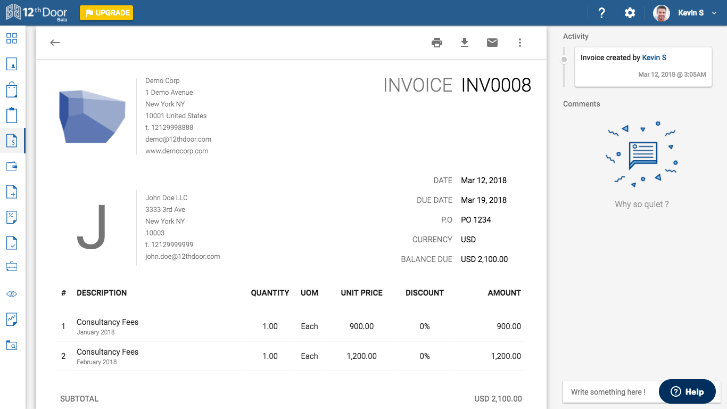Click the UNIT PRICE column header
The image size is (727, 409).
pyautogui.click(x=362, y=293)
